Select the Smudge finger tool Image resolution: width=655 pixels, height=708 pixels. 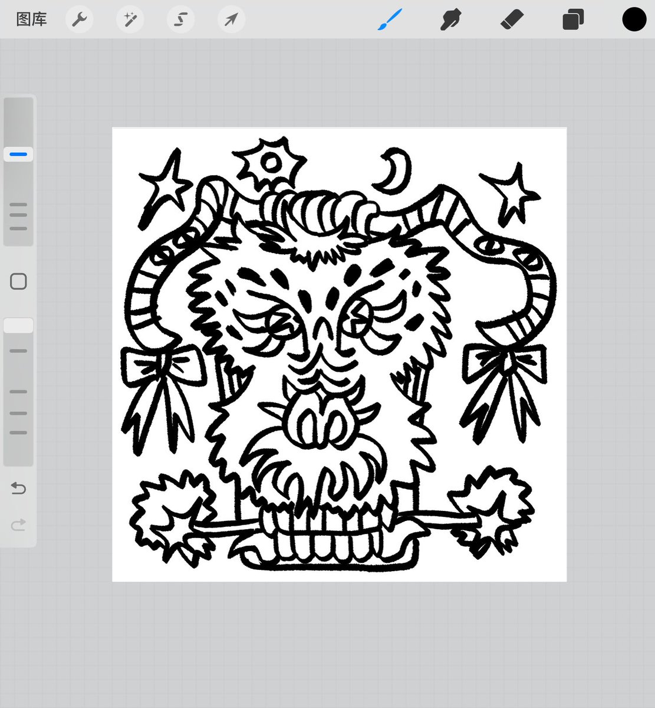pos(450,19)
